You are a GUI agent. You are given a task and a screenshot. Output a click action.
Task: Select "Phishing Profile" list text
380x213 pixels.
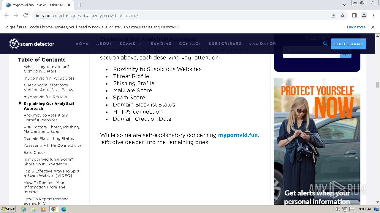point(134,83)
